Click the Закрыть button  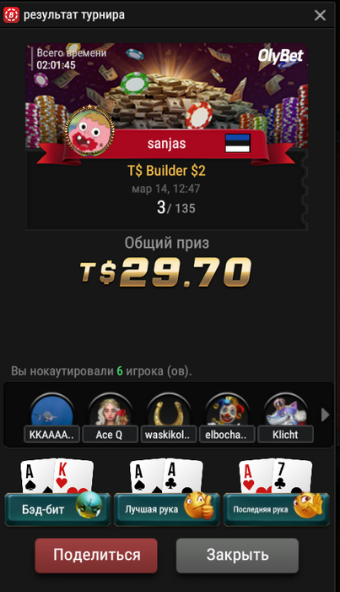(x=237, y=556)
